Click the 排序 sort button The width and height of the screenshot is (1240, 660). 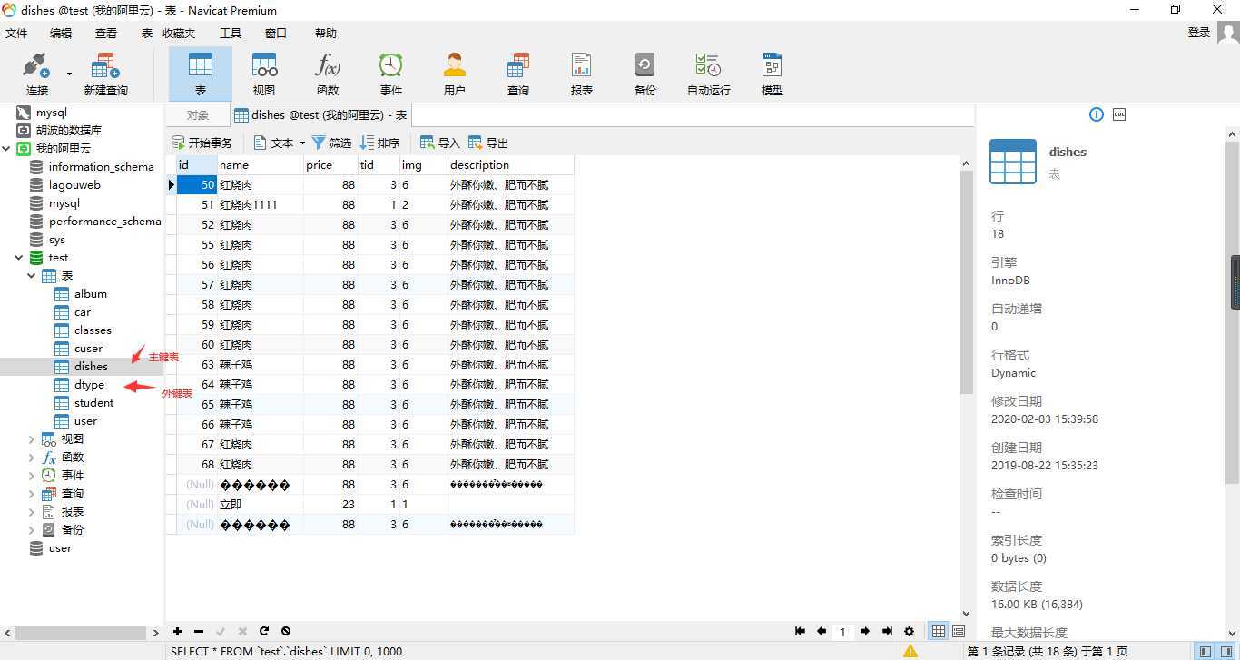pos(379,143)
